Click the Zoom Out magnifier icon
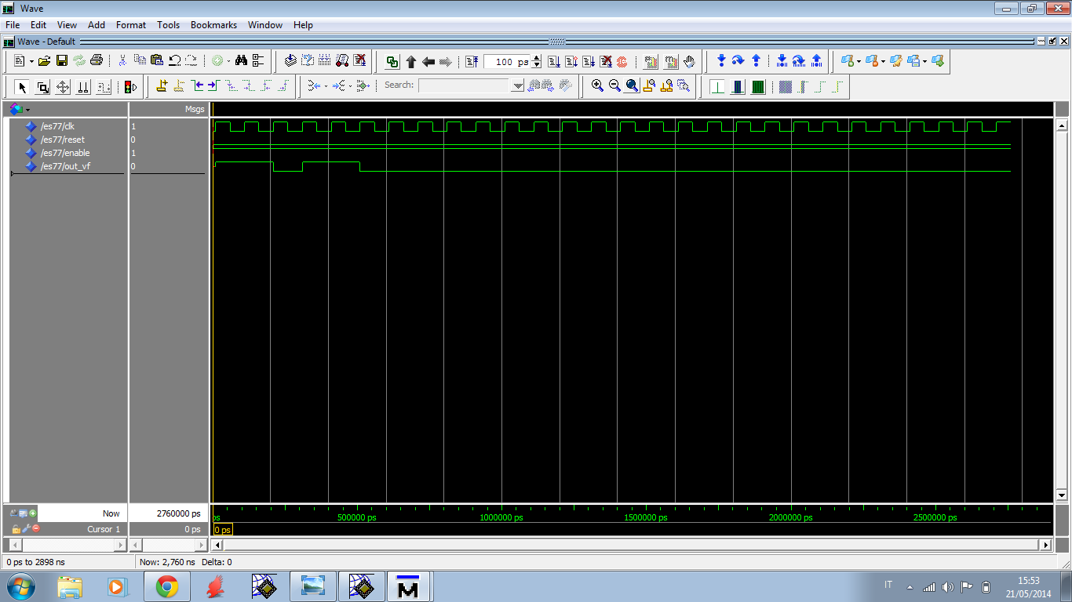Viewport: 1072px width, 602px height. [614, 86]
